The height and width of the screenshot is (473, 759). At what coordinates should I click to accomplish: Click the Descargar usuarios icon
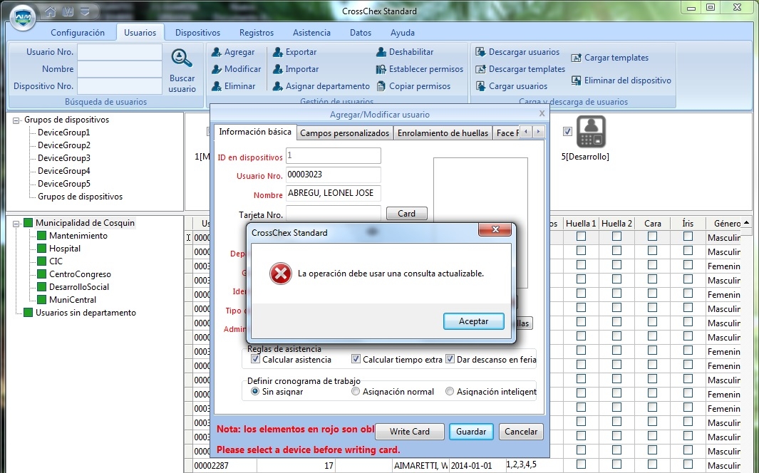pos(480,52)
